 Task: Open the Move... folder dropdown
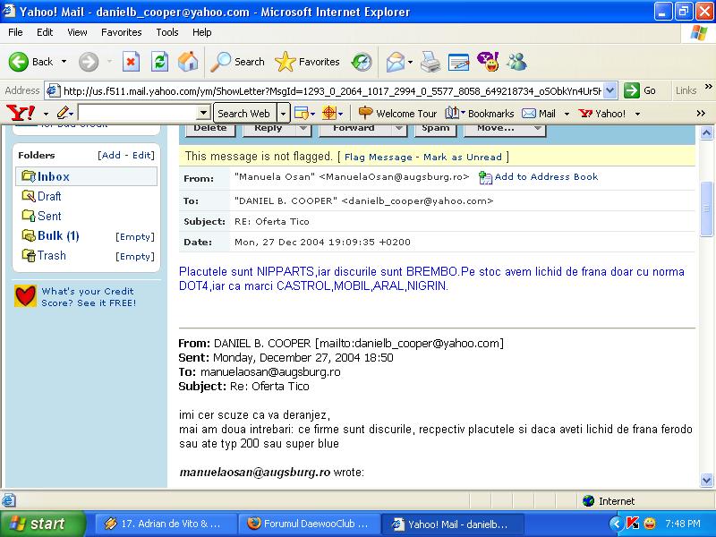tap(538, 128)
